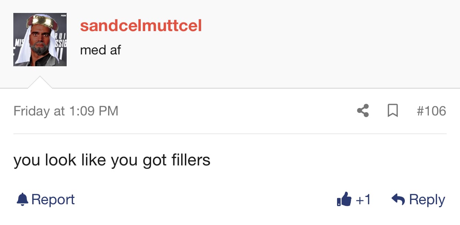Reply to the post via Reply text
The height and width of the screenshot is (225, 460).
point(427,200)
